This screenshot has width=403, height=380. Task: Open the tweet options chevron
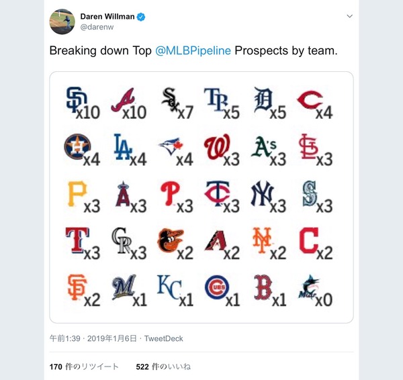point(349,16)
